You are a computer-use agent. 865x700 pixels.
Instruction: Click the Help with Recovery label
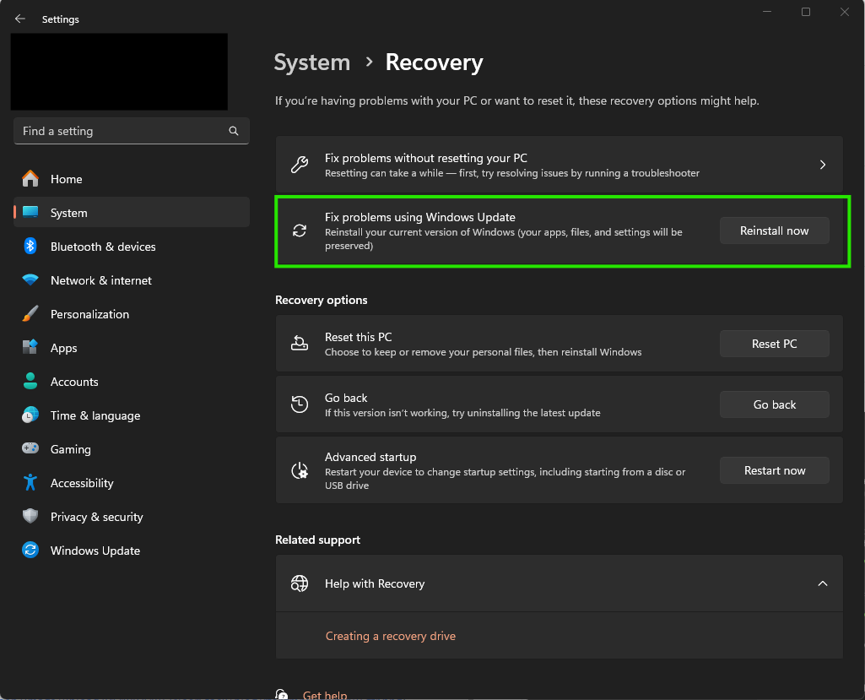pyautogui.click(x=375, y=583)
